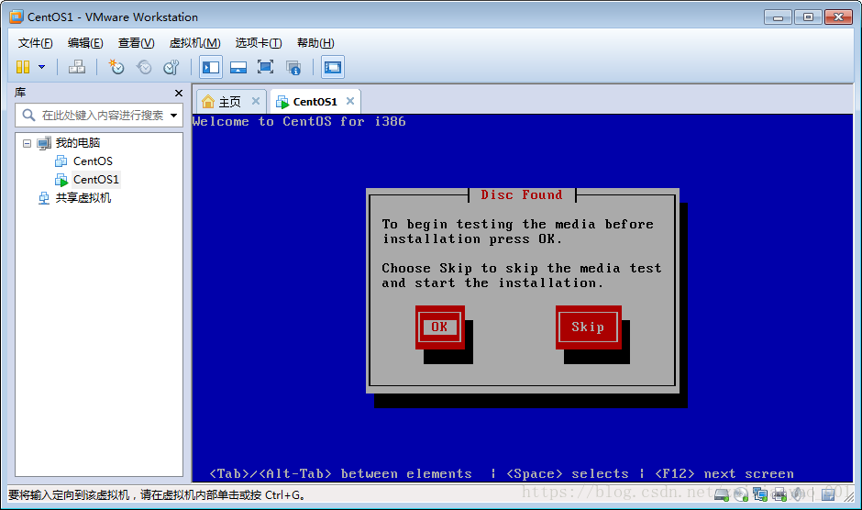Click Skip to skip media test
Screen dimensions: 862x510
coord(588,327)
